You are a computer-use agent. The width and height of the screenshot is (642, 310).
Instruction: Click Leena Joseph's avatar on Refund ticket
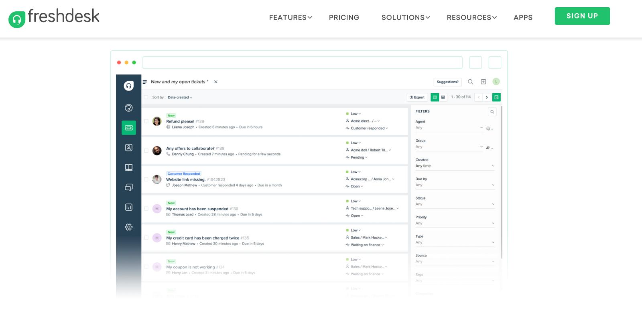point(157,121)
